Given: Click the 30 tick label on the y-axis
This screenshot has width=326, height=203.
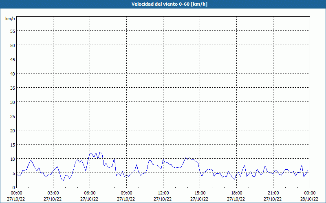Looking at the screenshot, I should point(13,102).
